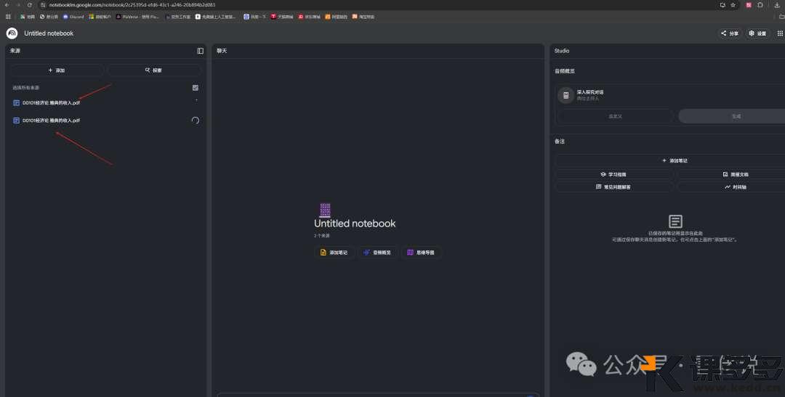Click the first PDF source document icon
This screenshot has height=397, width=785.
pyautogui.click(x=17, y=103)
